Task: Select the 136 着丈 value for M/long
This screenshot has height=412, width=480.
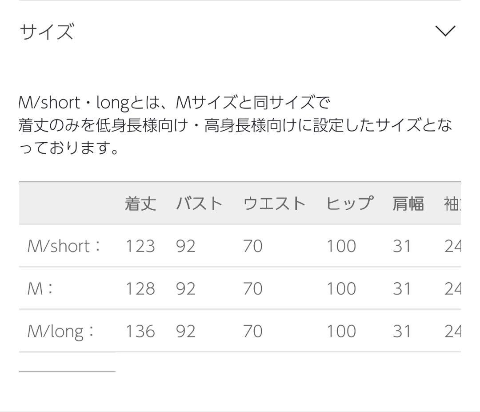Action: (x=140, y=331)
